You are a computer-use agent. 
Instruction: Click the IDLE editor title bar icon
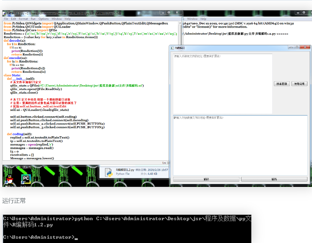click(x=5, y=13)
